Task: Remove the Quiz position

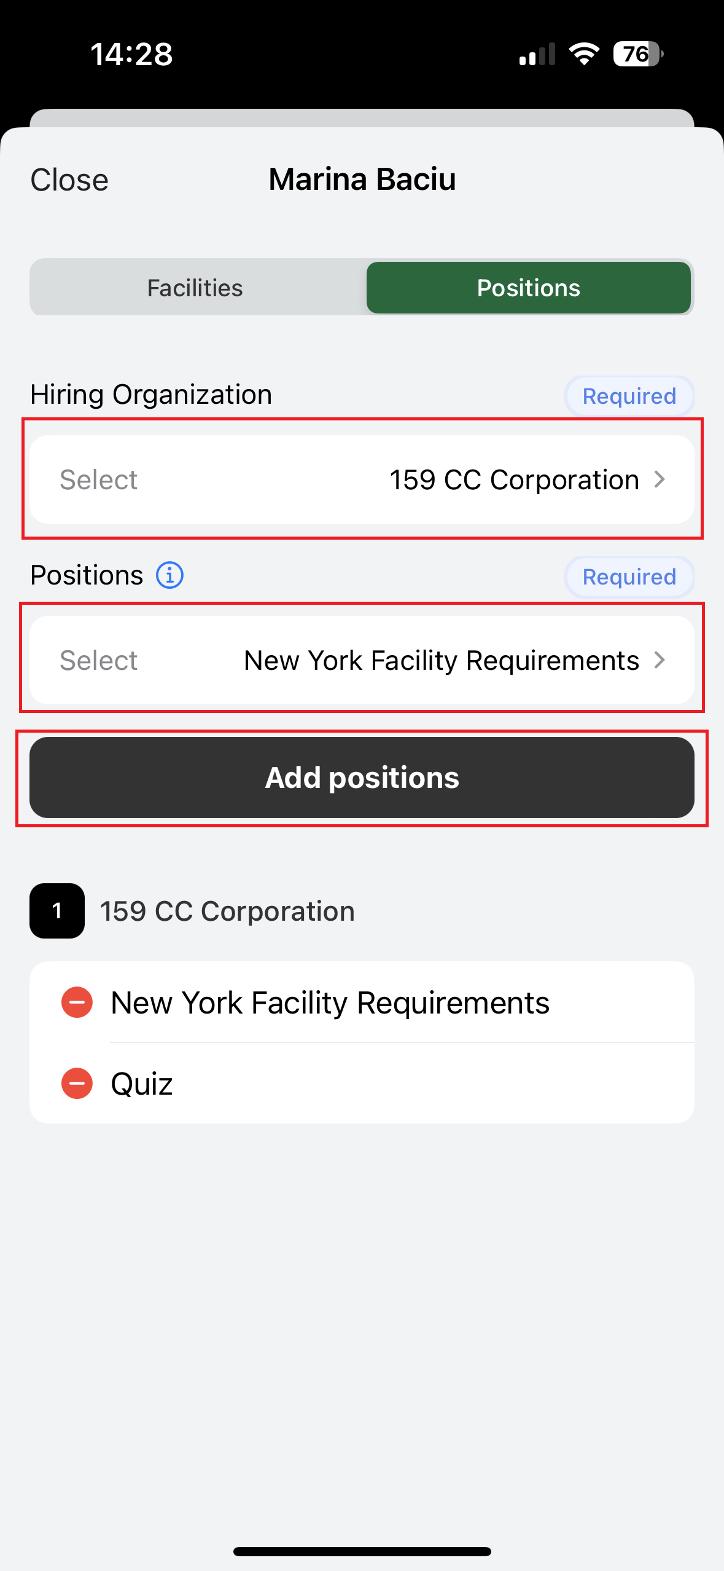Action: pyautogui.click(x=77, y=1083)
